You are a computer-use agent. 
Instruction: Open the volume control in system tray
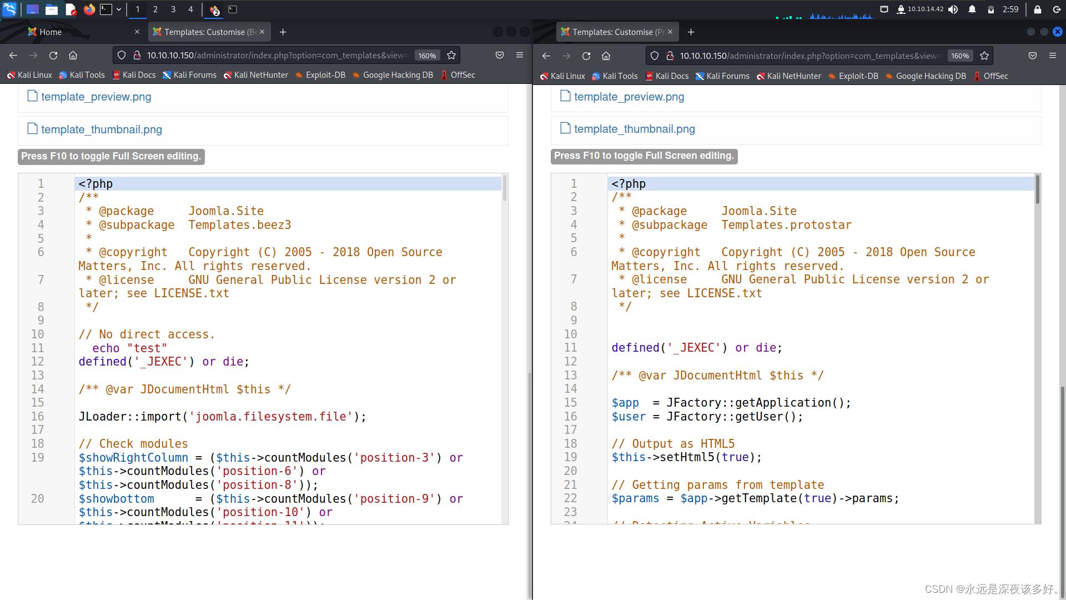(953, 9)
